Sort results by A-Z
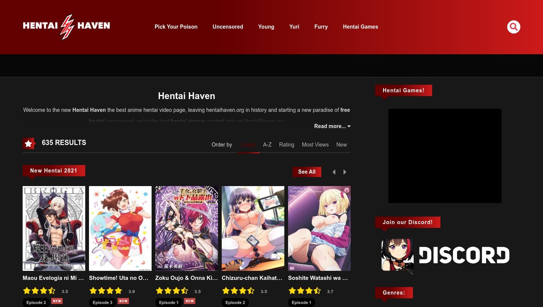 click(267, 145)
